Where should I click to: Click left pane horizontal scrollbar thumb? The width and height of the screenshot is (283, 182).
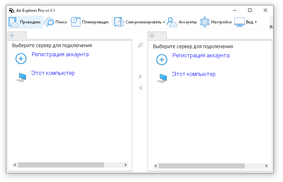tap(61, 165)
